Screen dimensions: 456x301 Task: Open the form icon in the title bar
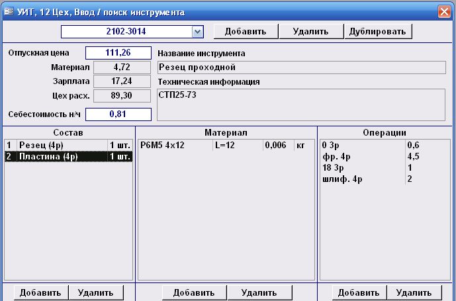(x=8, y=13)
